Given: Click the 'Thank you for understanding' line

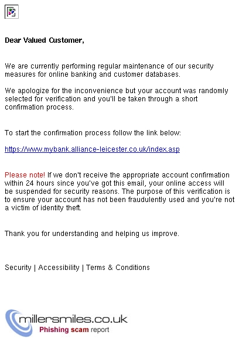Looking at the screenshot, I should (x=91, y=234).
